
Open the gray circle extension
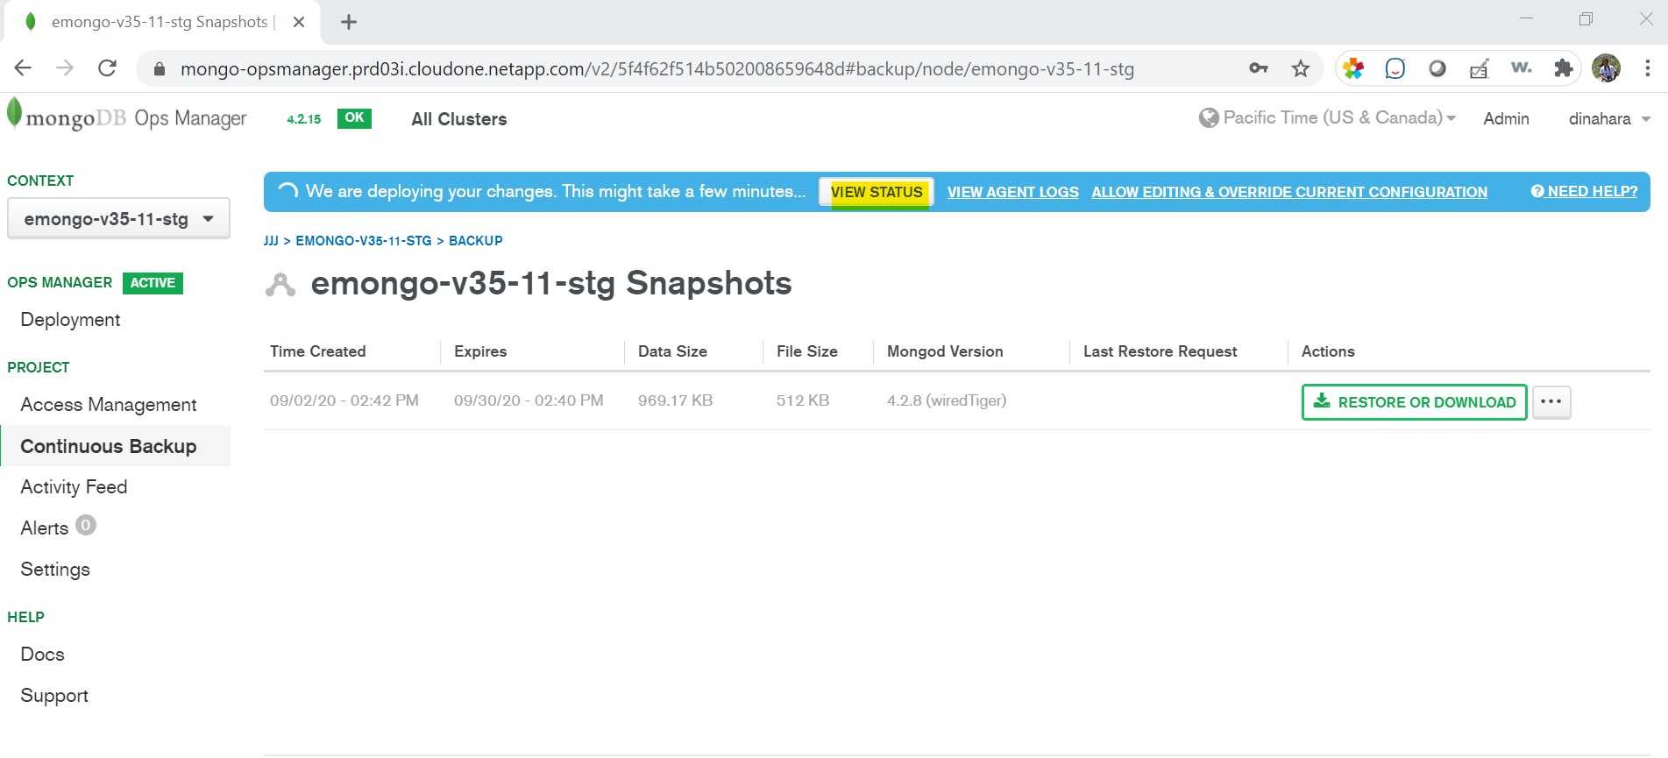click(x=1437, y=68)
